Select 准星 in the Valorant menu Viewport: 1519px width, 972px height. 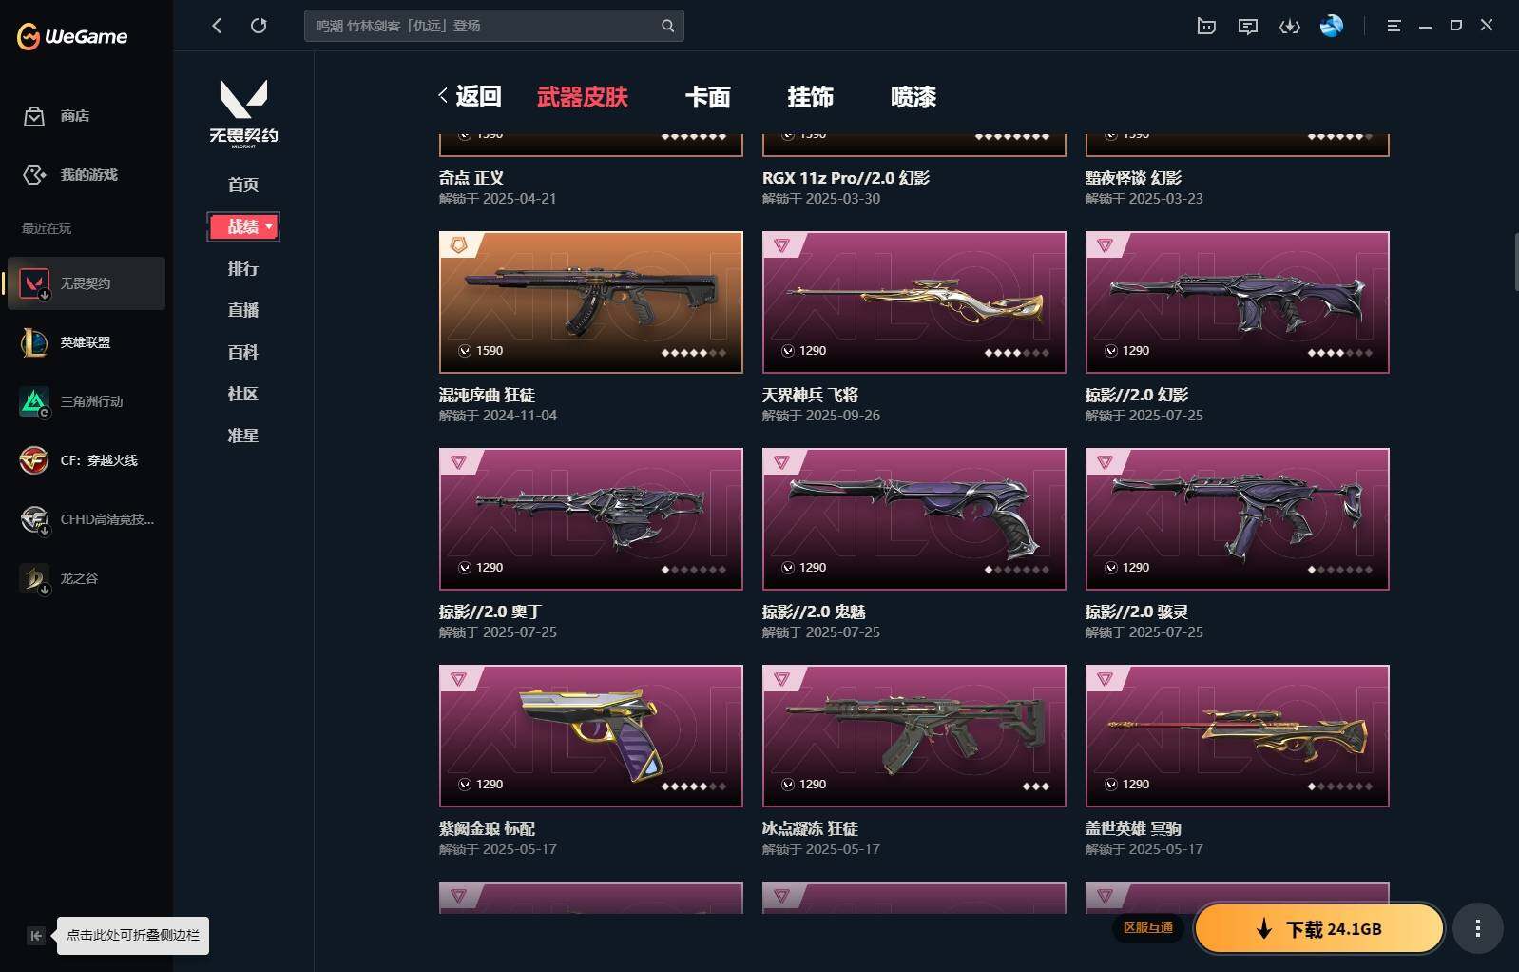243,436
